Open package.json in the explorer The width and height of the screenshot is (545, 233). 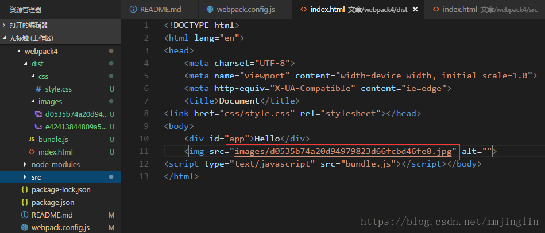(x=53, y=203)
